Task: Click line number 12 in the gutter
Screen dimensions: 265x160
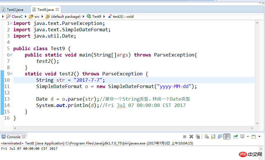Action: (7, 93)
